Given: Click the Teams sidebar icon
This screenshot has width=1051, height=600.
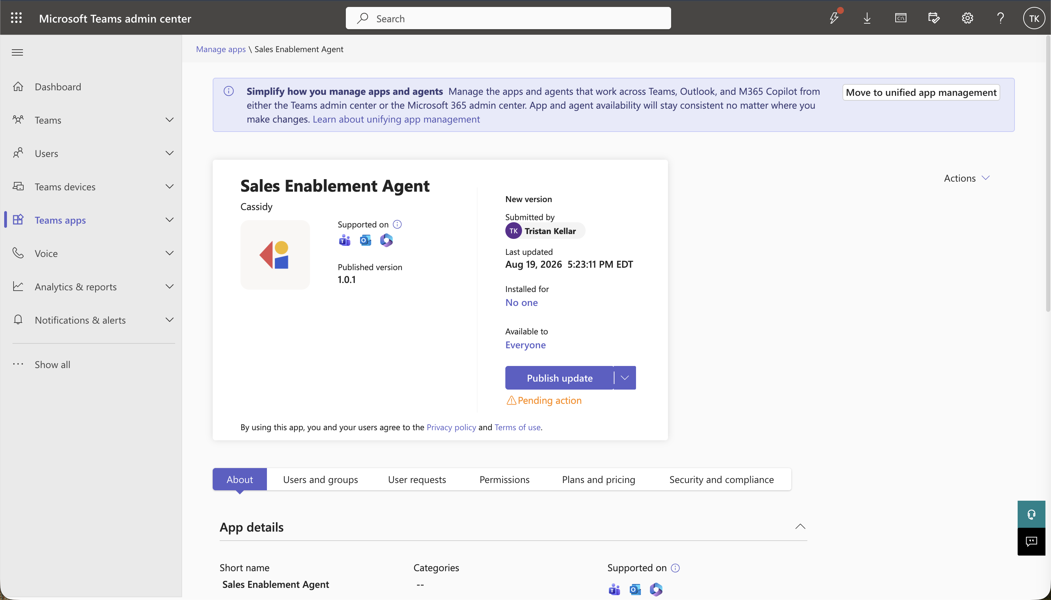Looking at the screenshot, I should [18, 120].
